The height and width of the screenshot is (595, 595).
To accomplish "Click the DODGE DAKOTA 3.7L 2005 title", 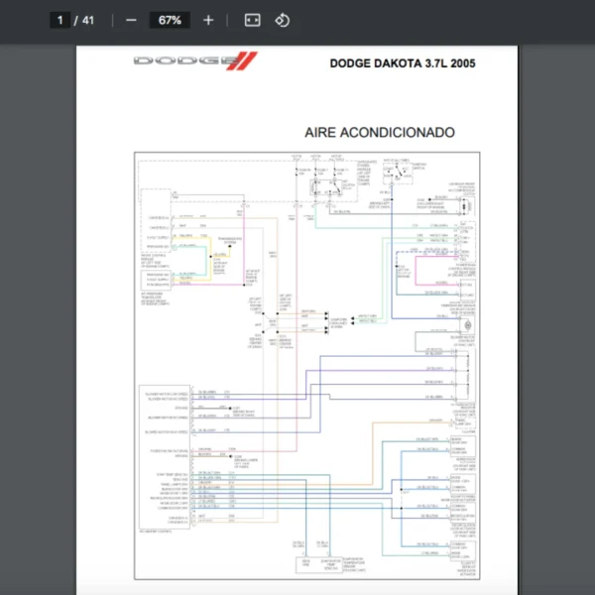I will coord(402,63).
